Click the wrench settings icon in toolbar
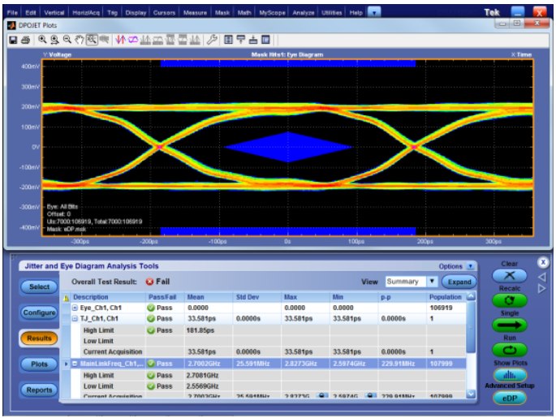Screen dimensions: 556x418 pyautogui.click(x=210, y=39)
